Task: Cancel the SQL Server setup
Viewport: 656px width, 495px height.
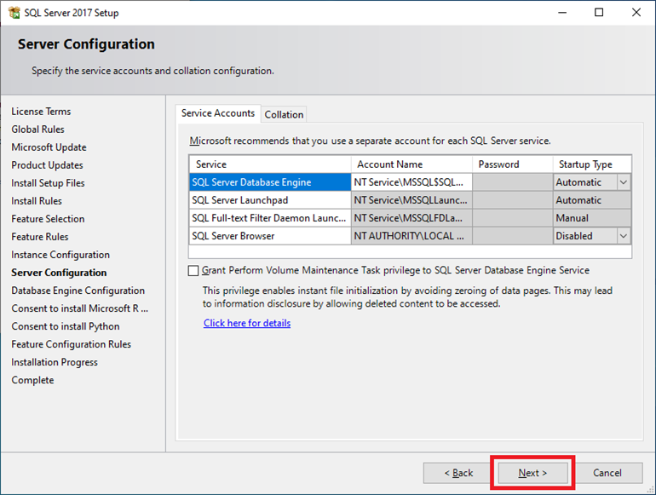Action: 607,473
